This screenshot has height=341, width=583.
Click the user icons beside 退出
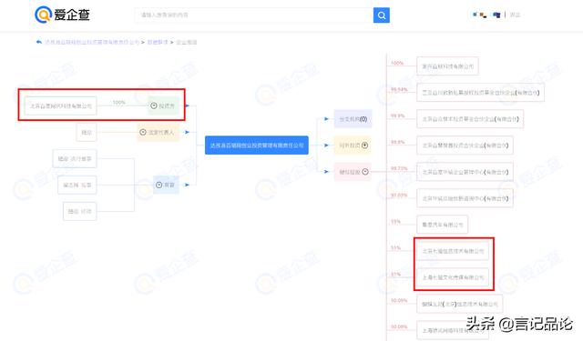click(486, 15)
